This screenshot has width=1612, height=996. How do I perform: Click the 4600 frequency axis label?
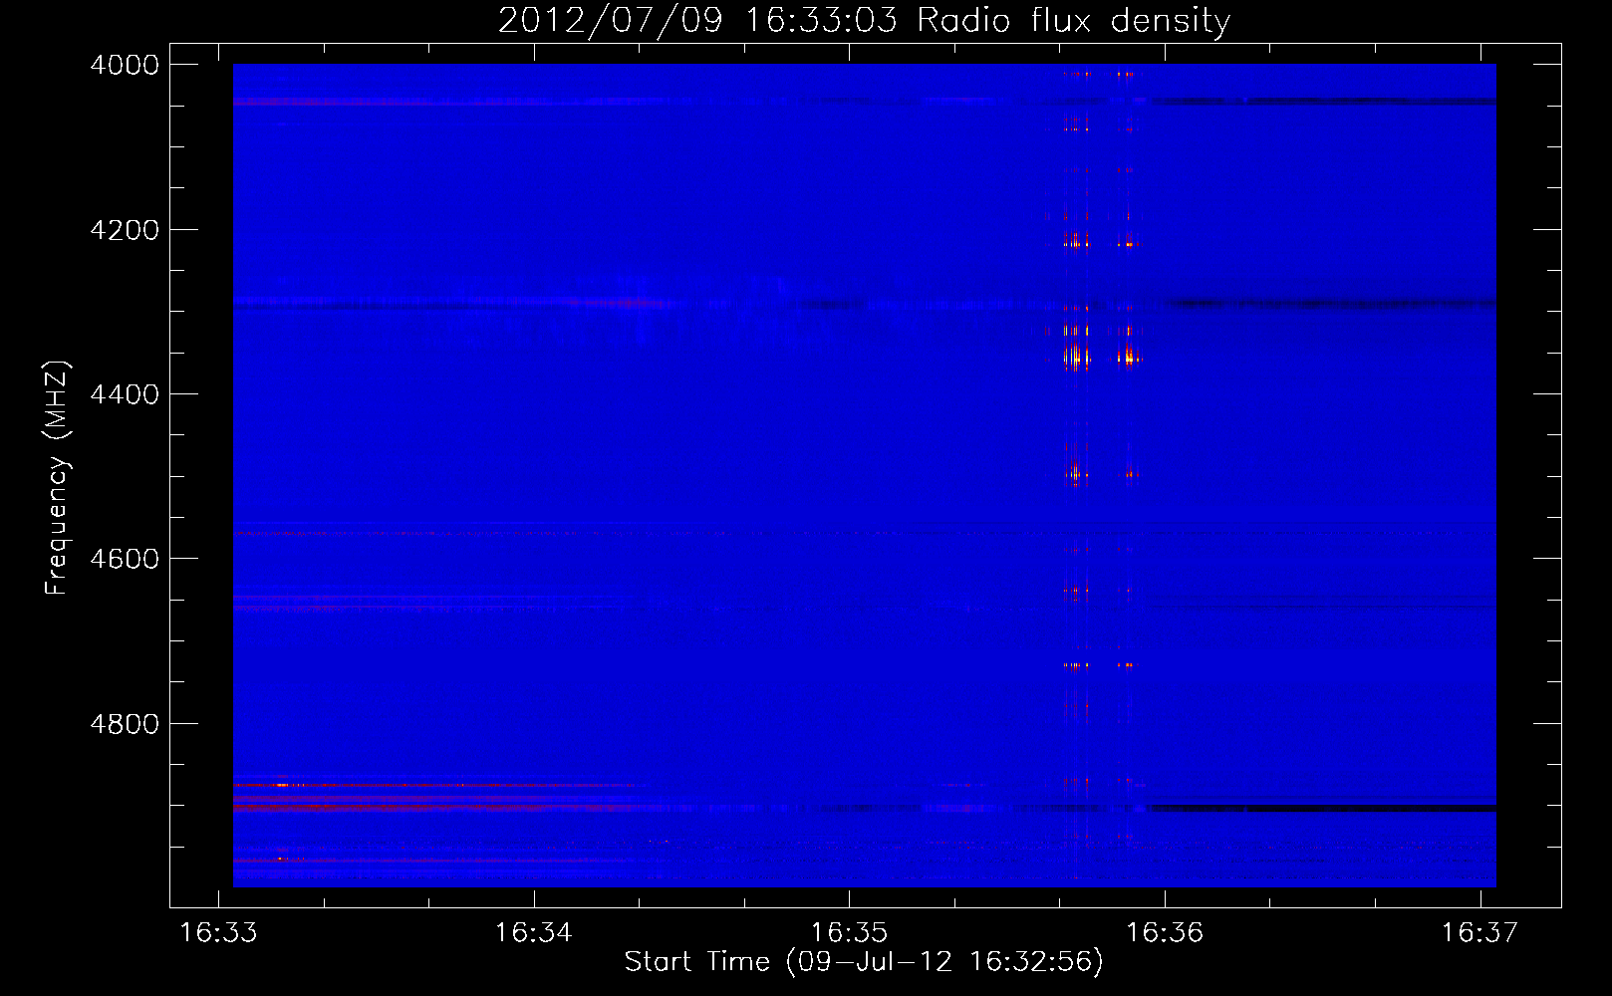(125, 559)
